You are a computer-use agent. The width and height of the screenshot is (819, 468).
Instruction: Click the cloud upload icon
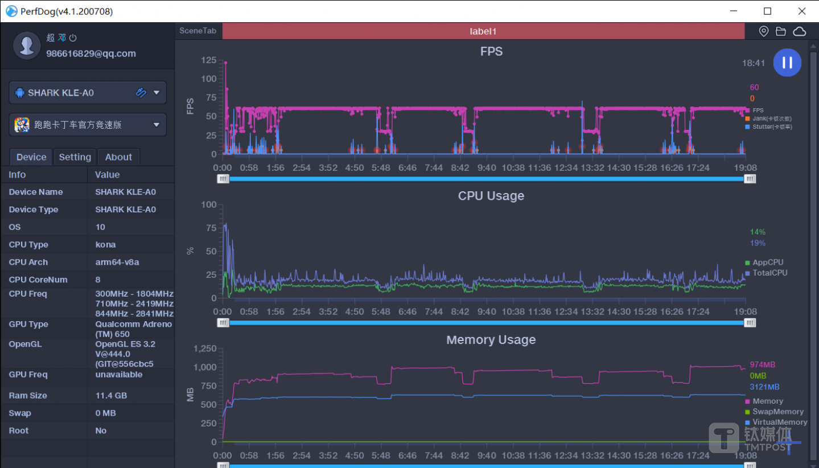point(800,31)
